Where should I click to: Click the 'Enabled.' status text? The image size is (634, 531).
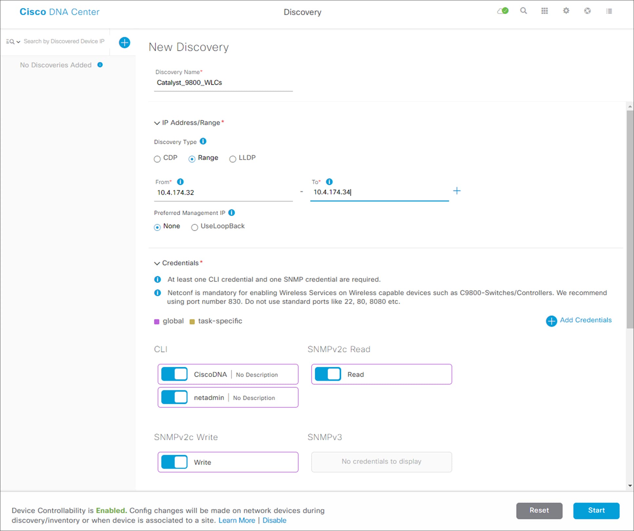point(111,510)
